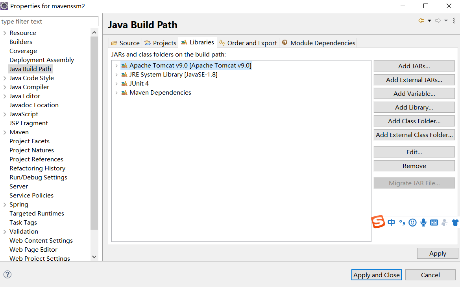This screenshot has height=287, width=460.
Task: Expand the Maven node in the sidebar
Action: [x=5, y=133]
